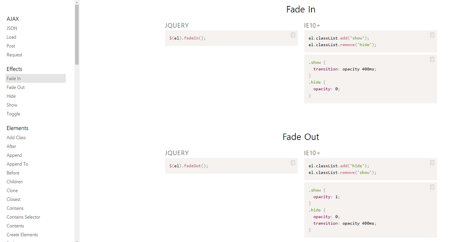The width and height of the screenshot is (449, 242).
Task: Navigate to the Post AJAX example
Action: pos(11,46)
